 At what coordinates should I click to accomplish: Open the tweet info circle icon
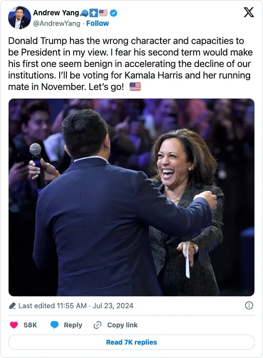coord(249,305)
